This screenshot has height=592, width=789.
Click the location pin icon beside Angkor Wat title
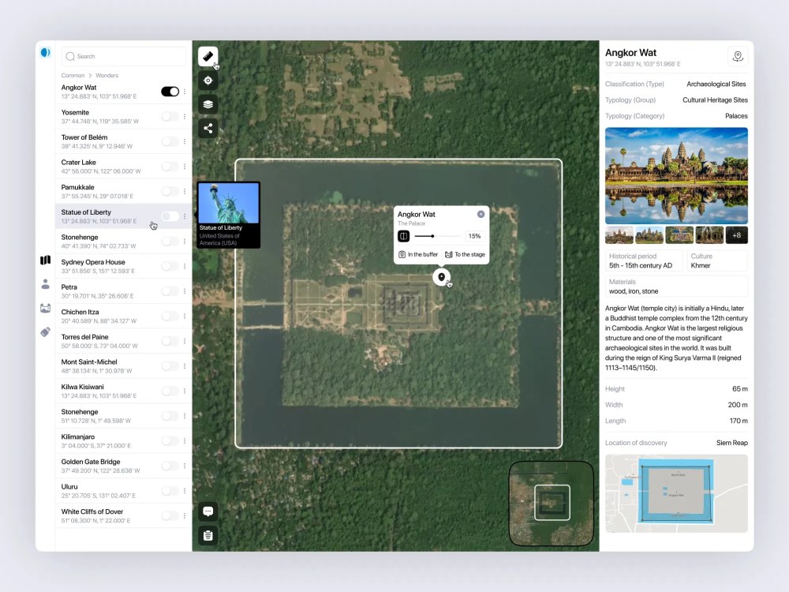738,56
